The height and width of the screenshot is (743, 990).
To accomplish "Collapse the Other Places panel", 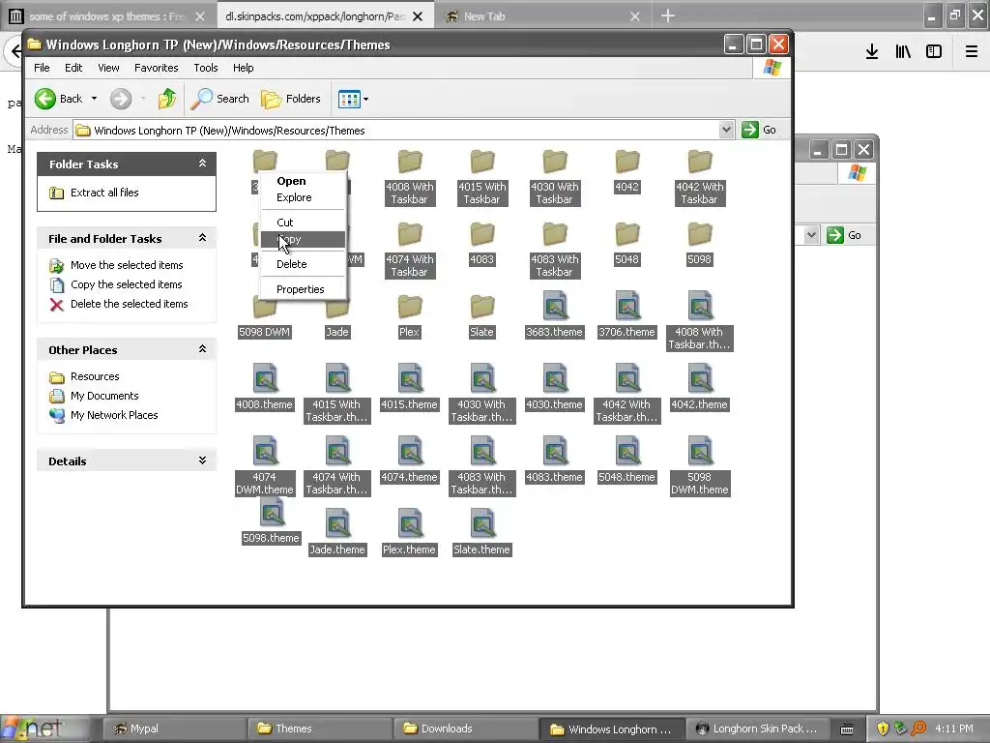I will click(202, 349).
